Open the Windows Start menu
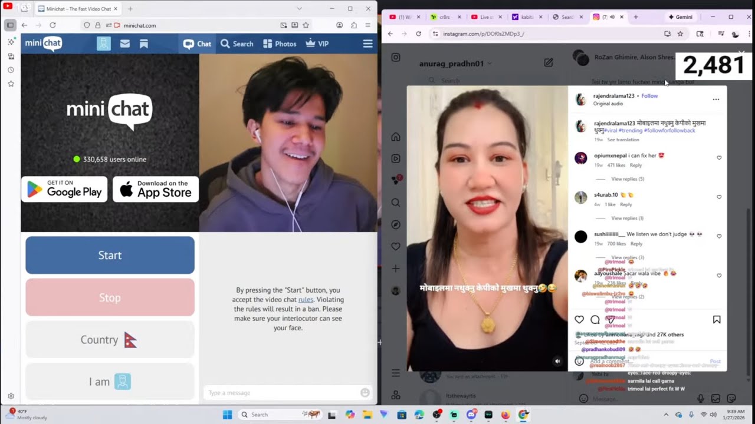 228,415
